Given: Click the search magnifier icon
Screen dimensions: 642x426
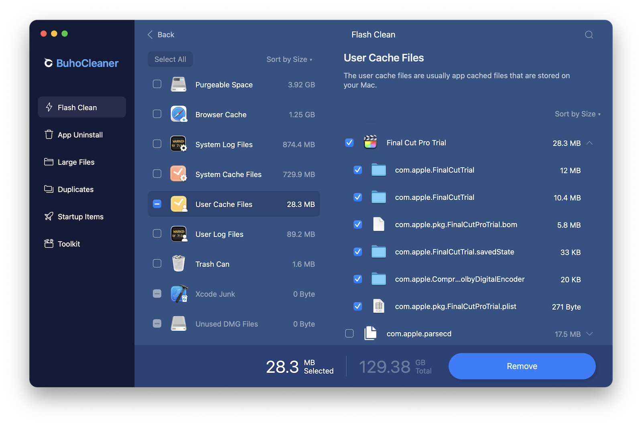Looking at the screenshot, I should click(589, 35).
